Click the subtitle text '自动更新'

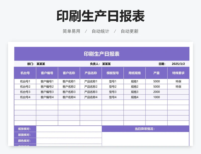(130, 31)
